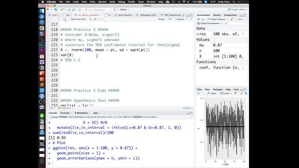The height and width of the screenshot is (168, 299).
Task: Toggle the Source on Save checkbox
Action: pyautogui.click(x=70, y=19)
